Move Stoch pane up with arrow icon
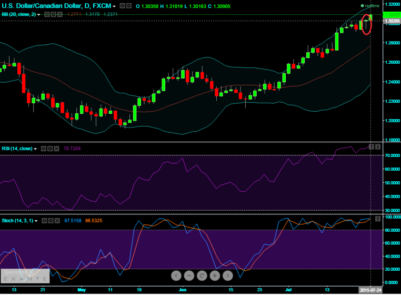This screenshot has width=401, height=295. point(378,219)
